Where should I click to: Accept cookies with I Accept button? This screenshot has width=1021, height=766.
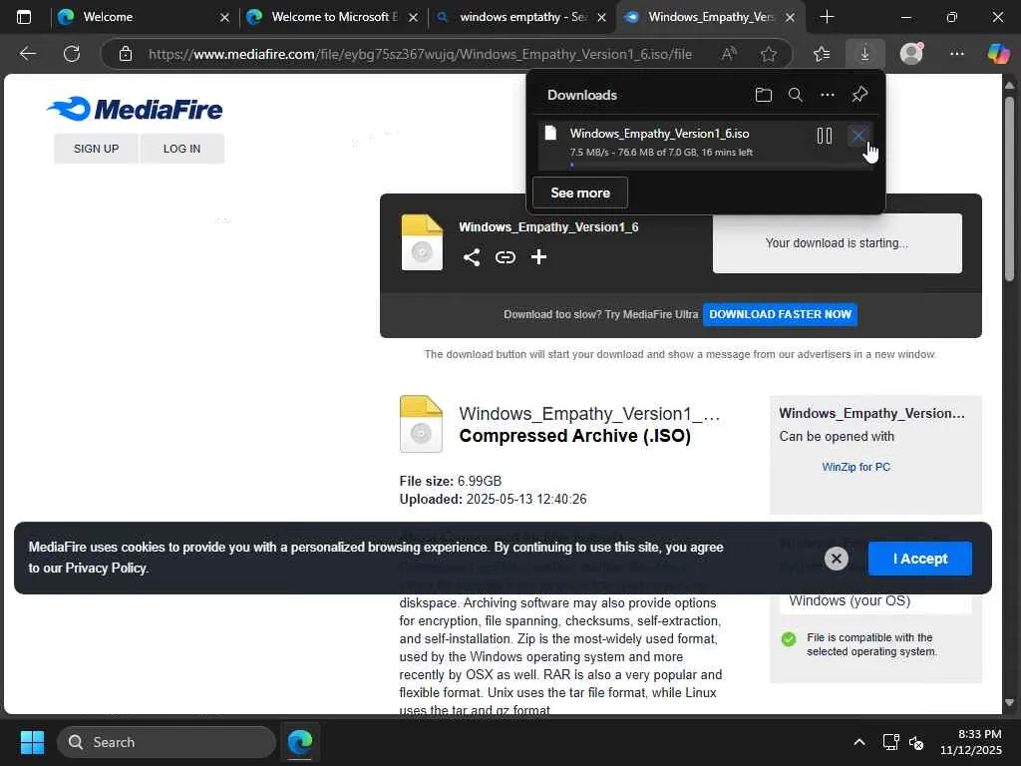(x=920, y=559)
